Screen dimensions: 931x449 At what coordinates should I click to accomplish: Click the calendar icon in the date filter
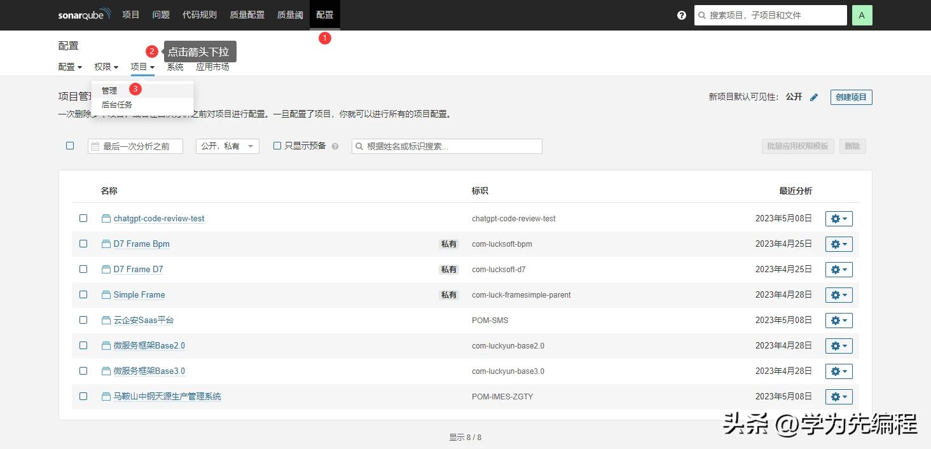click(94, 146)
